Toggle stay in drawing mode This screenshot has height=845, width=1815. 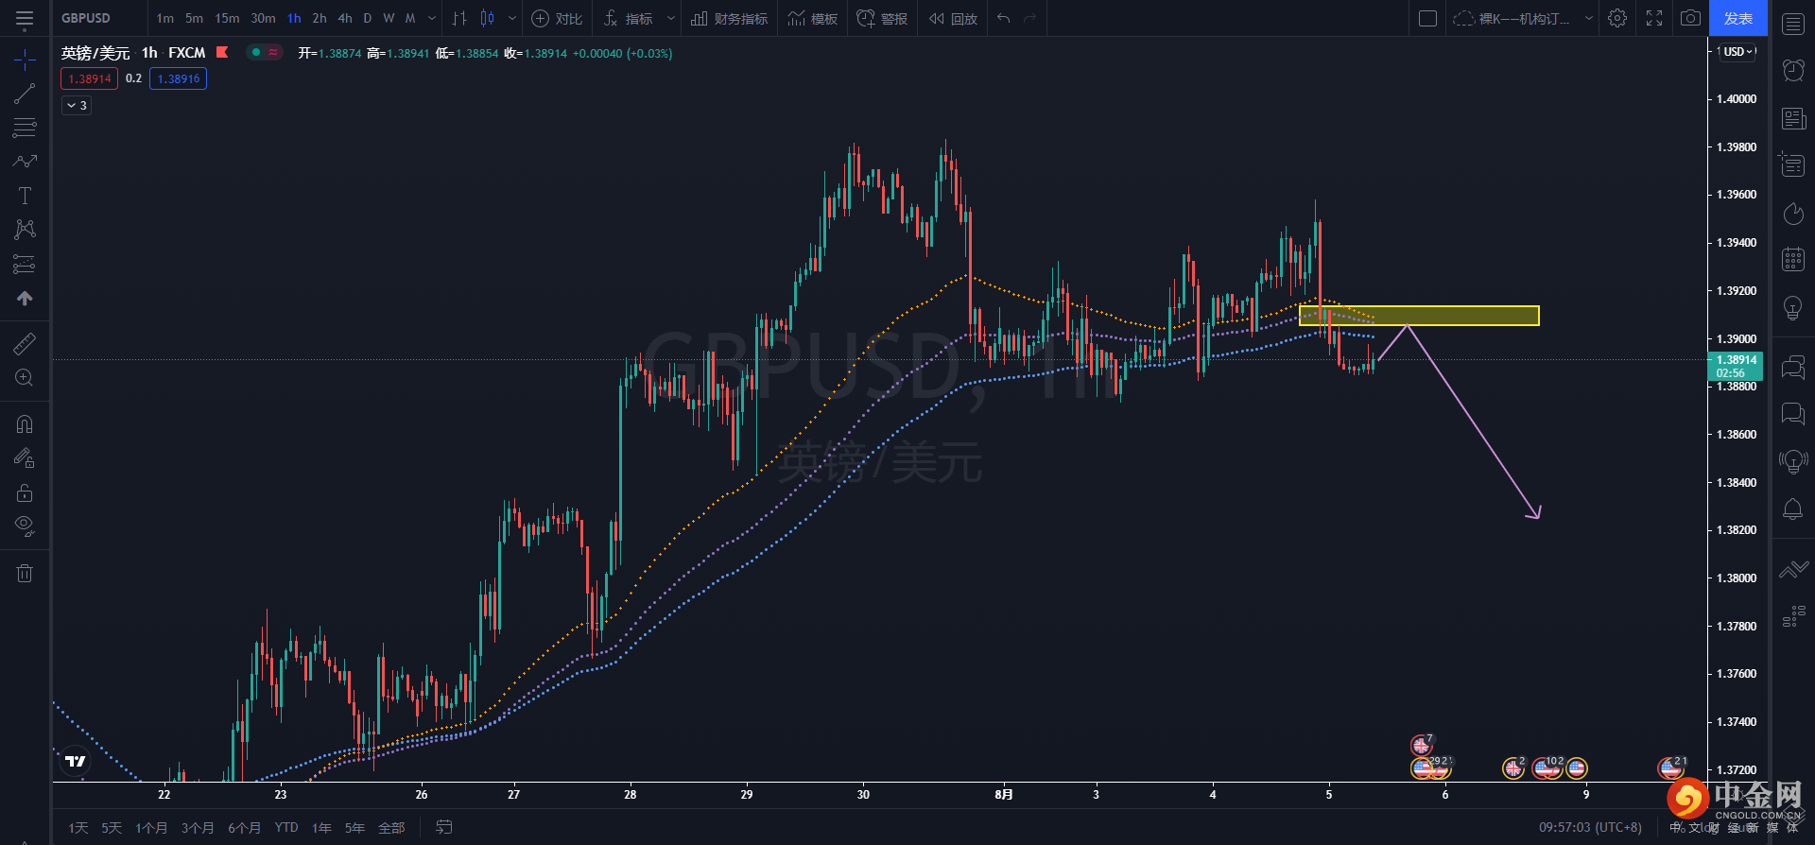pyautogui.click(x=25, y=458)
